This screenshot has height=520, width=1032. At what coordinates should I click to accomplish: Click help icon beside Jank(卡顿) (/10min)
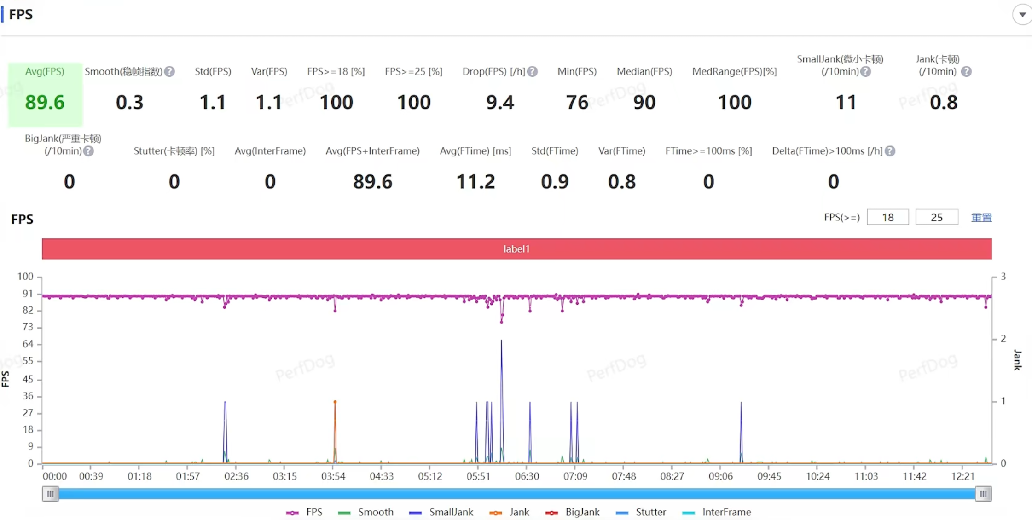point(967,72)
